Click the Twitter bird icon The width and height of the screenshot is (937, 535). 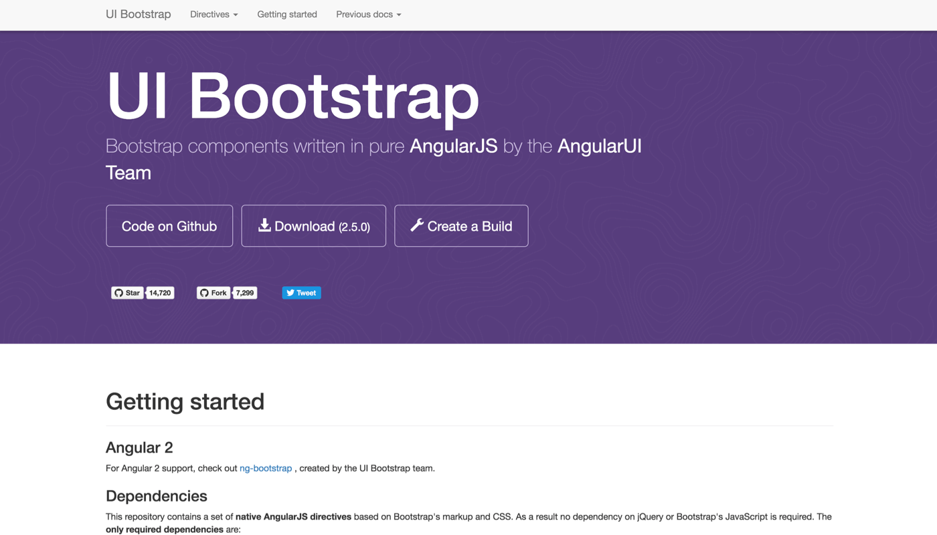(x=290, y=293)
